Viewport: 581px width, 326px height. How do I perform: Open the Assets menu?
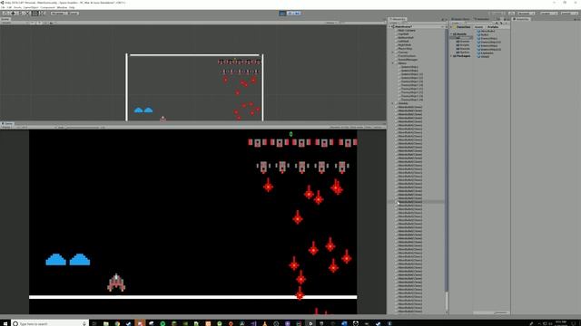tap(17, 7)
